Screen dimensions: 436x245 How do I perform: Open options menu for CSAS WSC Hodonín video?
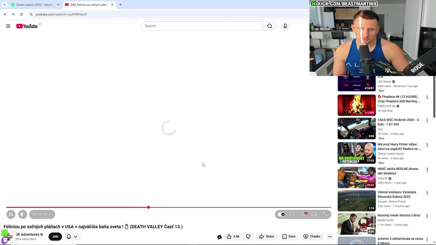pos(427,120)
